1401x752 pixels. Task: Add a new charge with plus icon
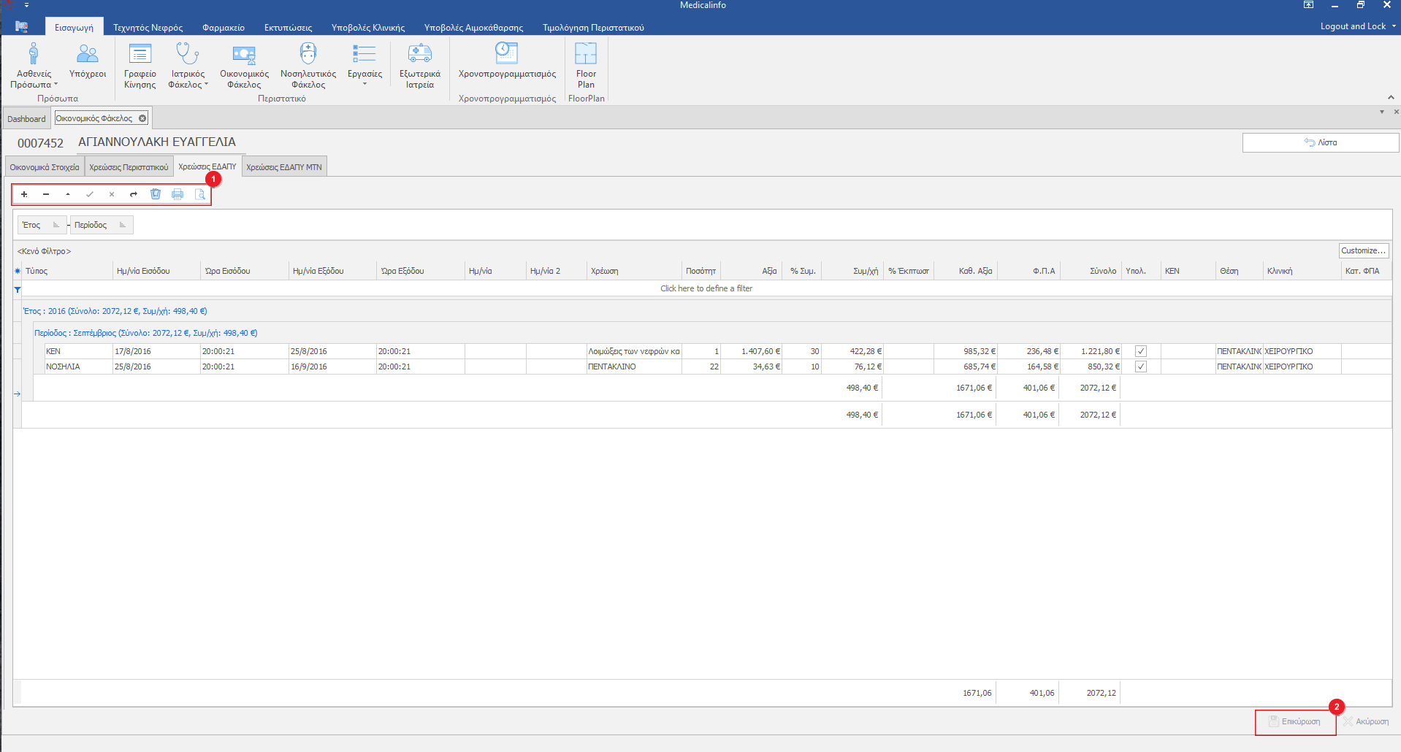[24, 194]
